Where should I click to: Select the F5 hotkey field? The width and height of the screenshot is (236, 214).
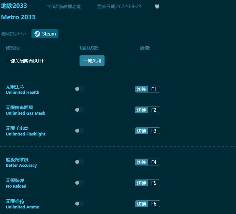click(x=154, y=183)
